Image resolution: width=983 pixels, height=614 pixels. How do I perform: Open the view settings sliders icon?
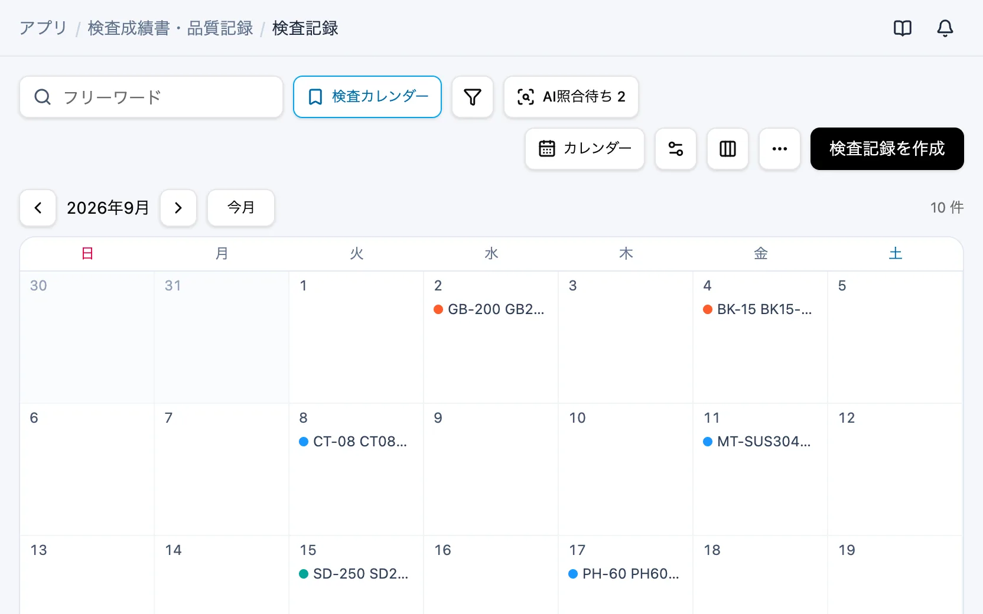pyautogui.click(x=676, y=149)
